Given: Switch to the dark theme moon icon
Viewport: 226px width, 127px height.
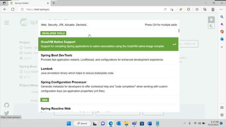Looking at the screenshot, I should (211, 26).
